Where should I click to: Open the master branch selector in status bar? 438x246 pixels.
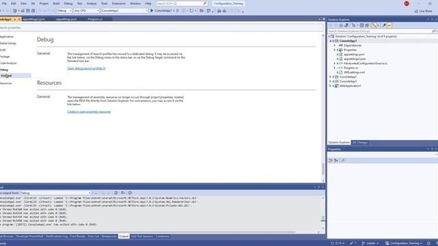click(370, 243)
